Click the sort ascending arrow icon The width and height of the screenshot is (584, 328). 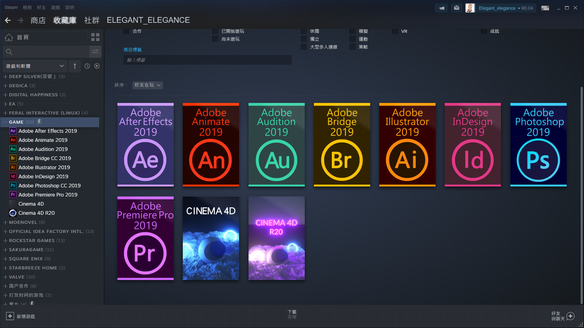coord(75,66)
